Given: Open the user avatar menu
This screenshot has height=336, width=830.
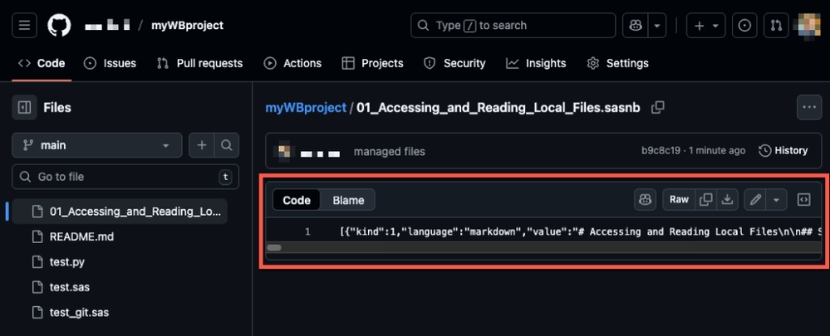Looking at the screenshot, I should 810,26.
